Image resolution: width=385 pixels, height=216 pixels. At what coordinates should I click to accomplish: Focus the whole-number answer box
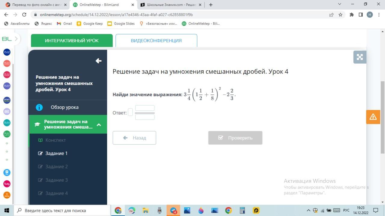coord(130,112)
